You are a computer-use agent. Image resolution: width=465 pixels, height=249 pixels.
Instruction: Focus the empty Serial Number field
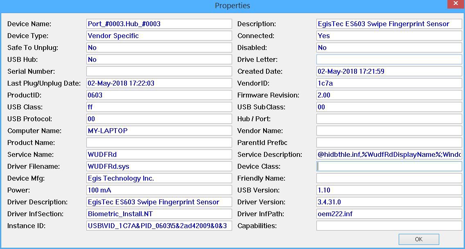[x=159, y=71]
